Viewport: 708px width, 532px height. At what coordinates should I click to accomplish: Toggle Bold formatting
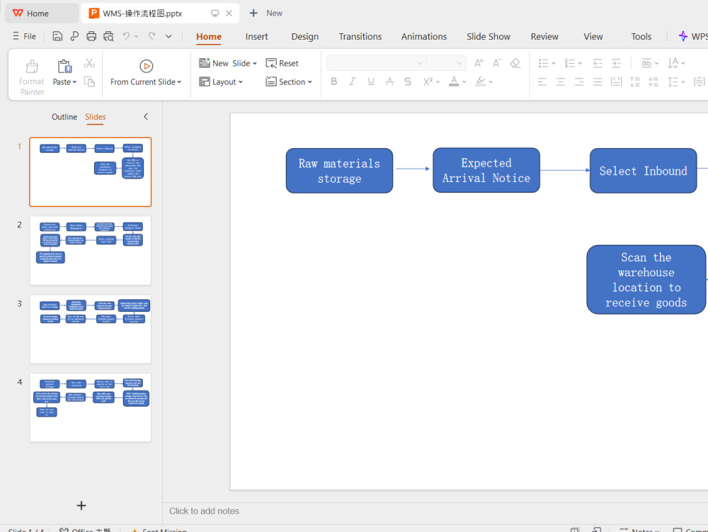tap(333, 81)
